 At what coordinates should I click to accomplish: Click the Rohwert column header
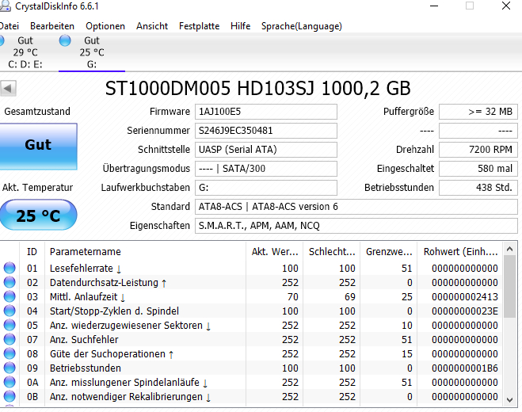pos(460,252)
